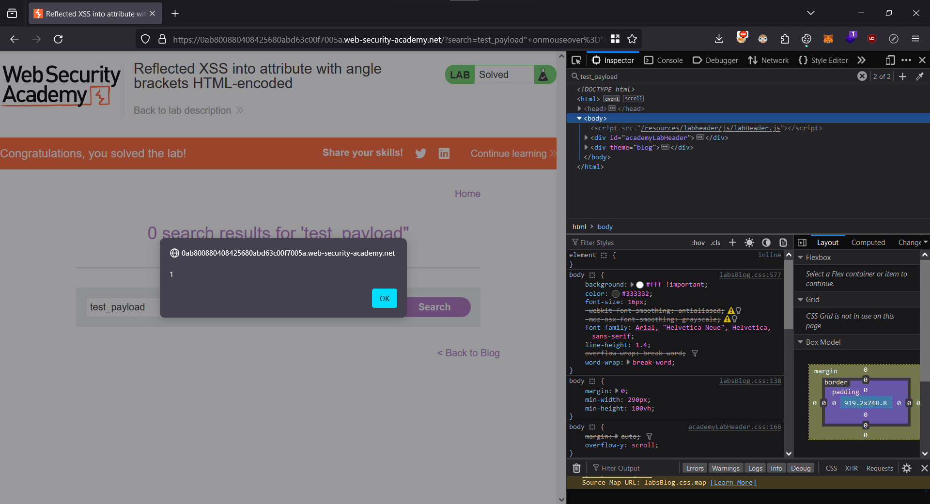Switch to the Console tab
The height and width of the screenshot is (504, 930).
(664, 60)
